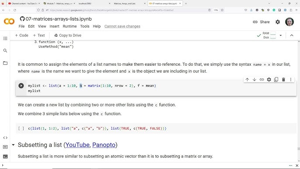Run the mylist code cell
This screenshot has height=169, width=300.
coord(21,86)
